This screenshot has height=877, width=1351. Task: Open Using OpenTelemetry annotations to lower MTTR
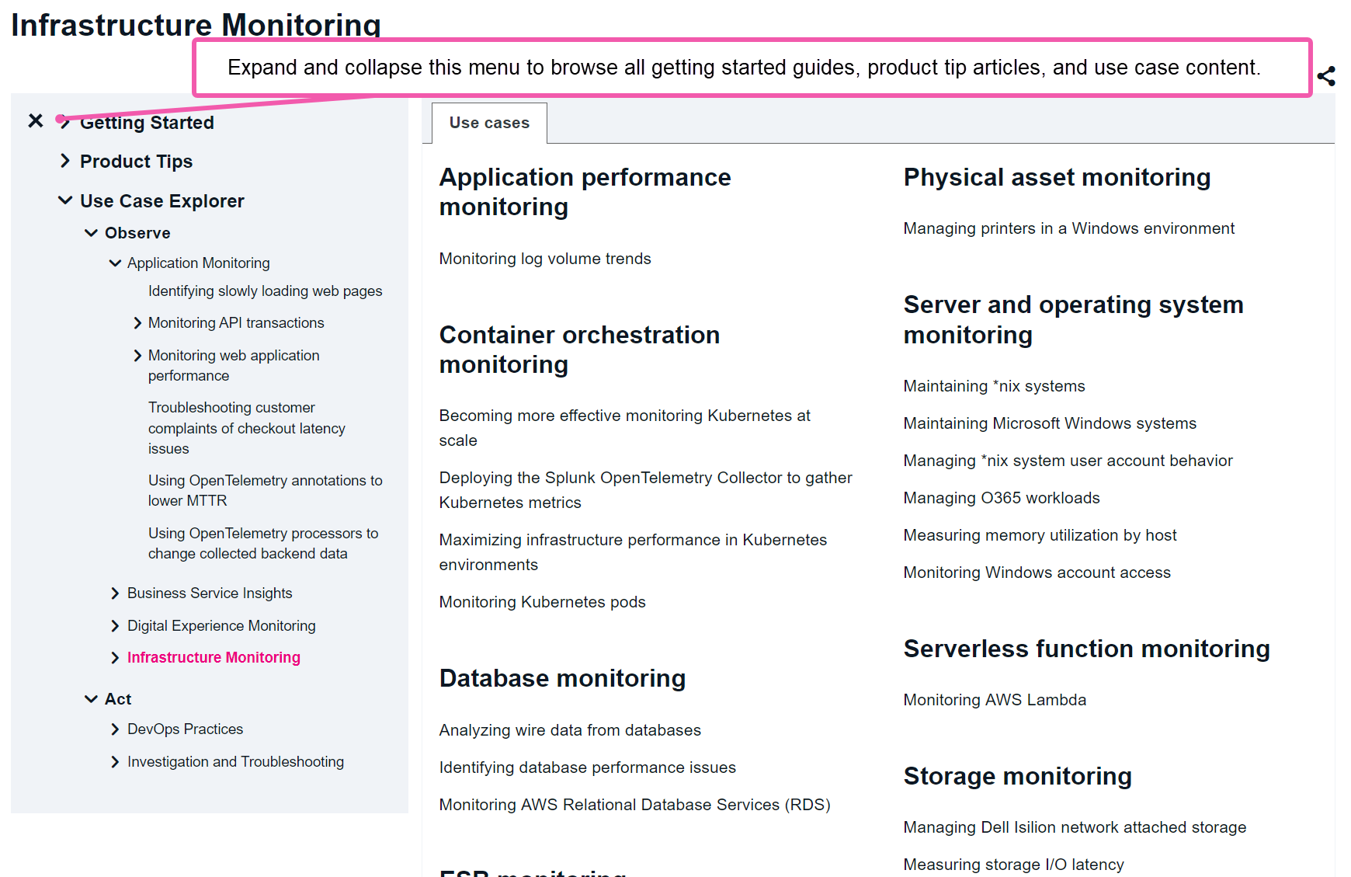[265, 490]
